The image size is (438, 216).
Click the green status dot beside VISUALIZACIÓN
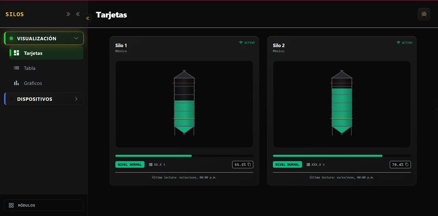(11, 39)
